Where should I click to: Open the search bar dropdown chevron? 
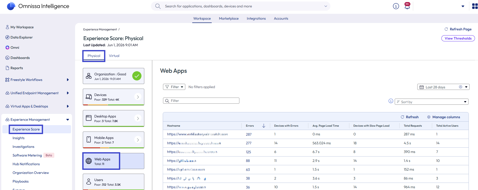click(x=326, y=6)
